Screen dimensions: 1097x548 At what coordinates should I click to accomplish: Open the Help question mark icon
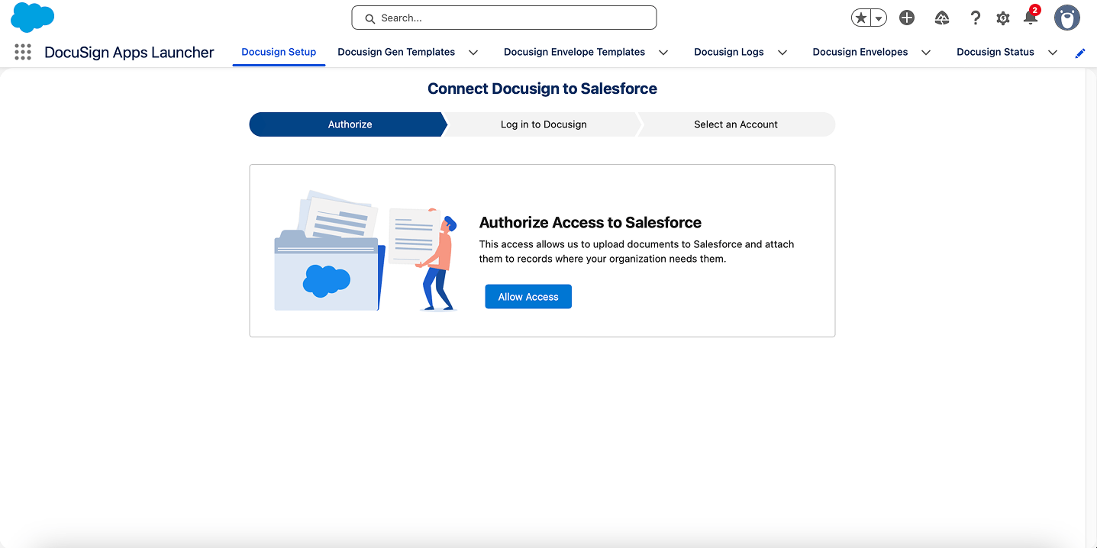pos(975,18)
